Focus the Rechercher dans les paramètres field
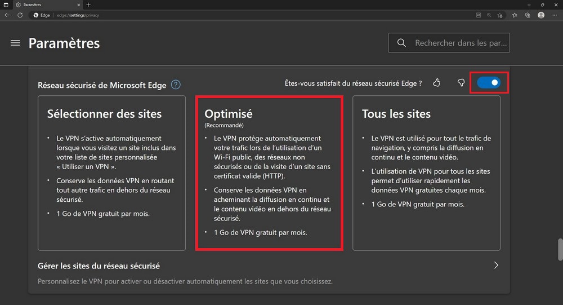 click(x=449, y=43)
